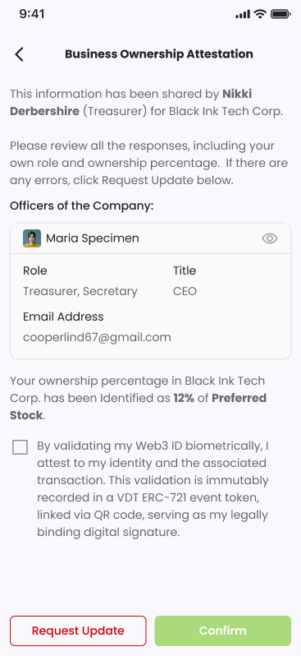This screenshot has width=301, height=656.
Task: Click the CEO title value
Action: coord(185,291)
